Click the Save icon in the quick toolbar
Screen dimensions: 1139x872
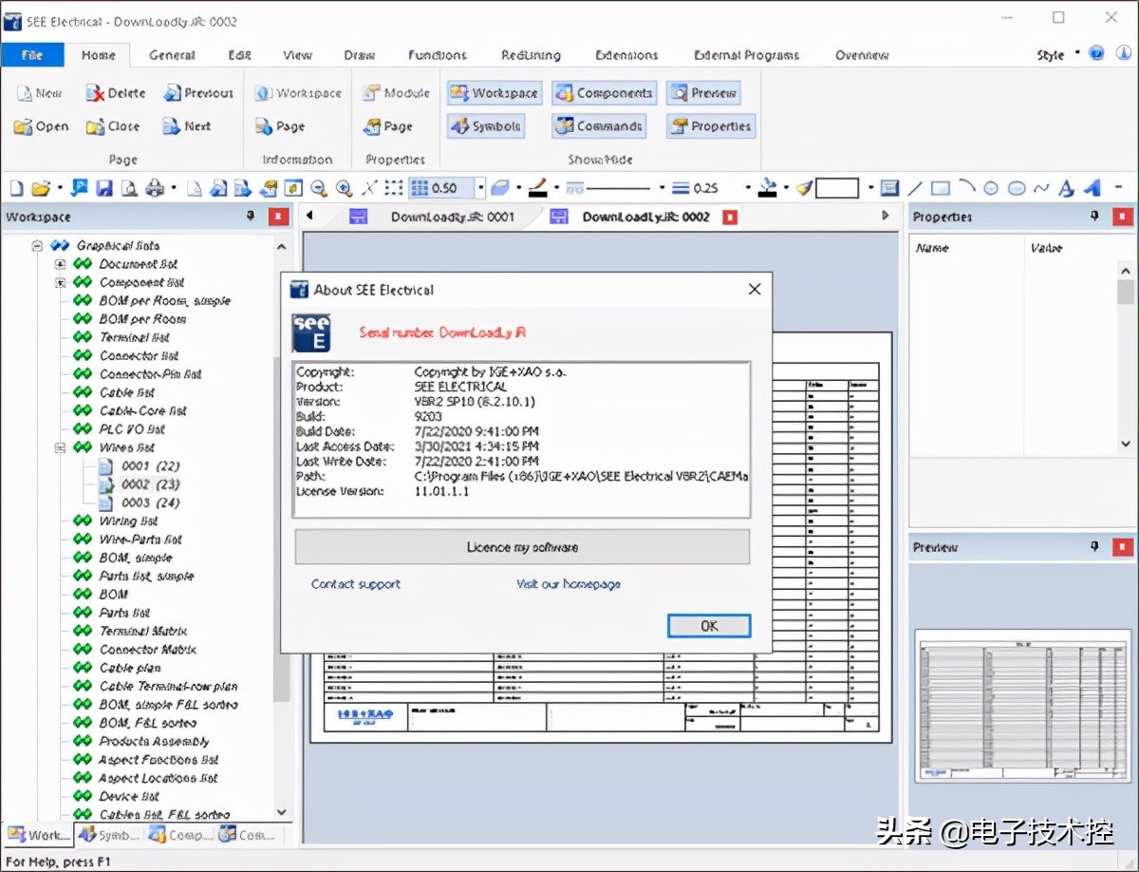coord(104,188)
